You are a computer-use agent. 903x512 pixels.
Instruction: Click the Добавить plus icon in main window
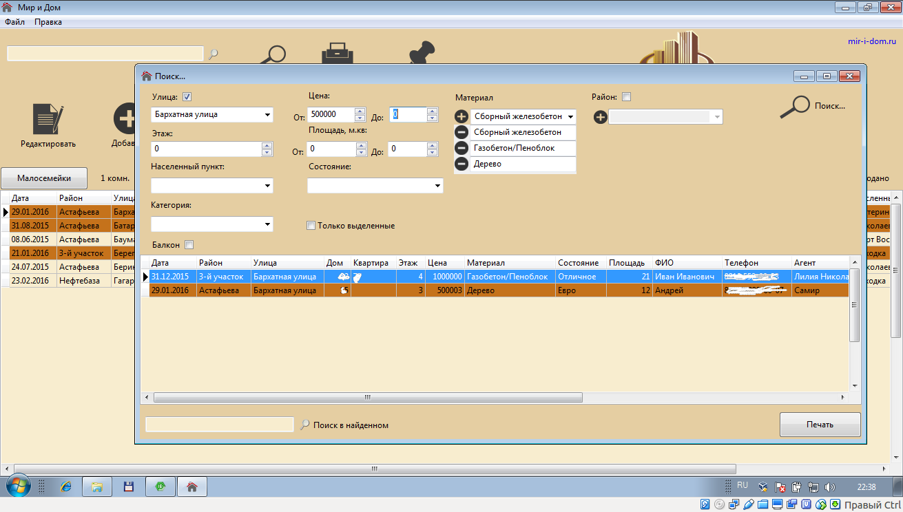point(125,119)
